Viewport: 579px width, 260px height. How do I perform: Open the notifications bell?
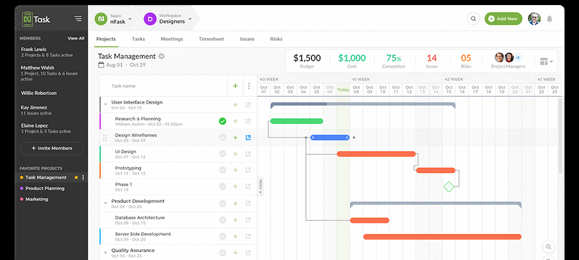point(550,19)
